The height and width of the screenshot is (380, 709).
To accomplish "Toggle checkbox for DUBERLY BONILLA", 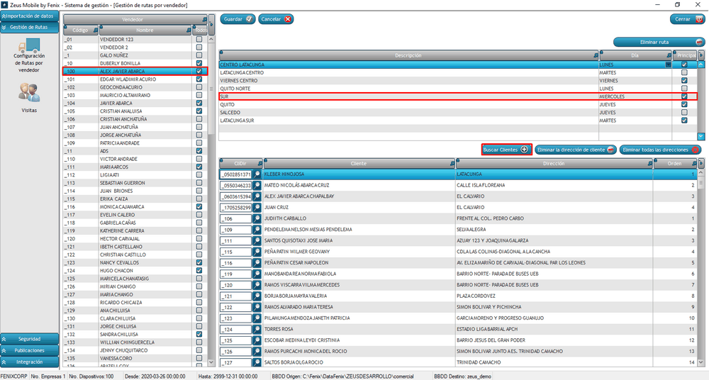I will (199, 63).
